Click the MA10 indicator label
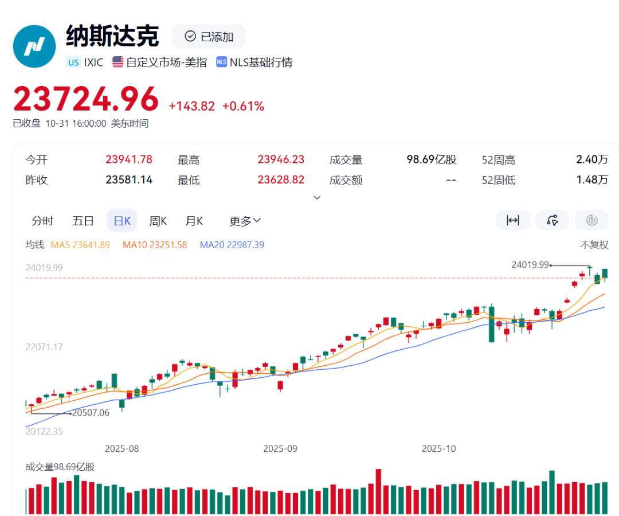This screenshot has height=516, width=619. 155,245
